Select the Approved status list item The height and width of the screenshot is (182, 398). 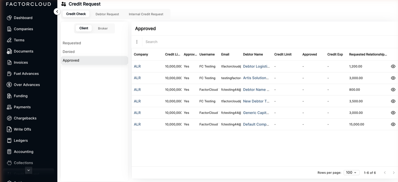click(x=94, y=60)
